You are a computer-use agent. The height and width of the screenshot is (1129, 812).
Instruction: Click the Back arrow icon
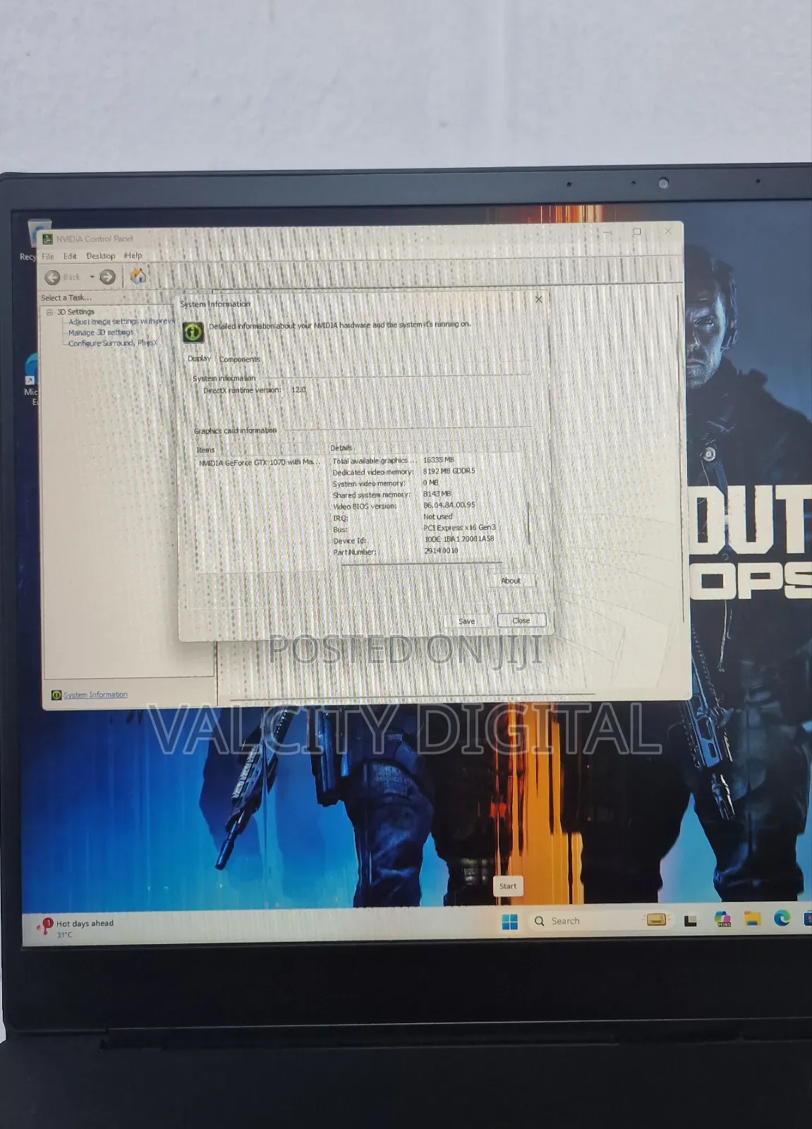coord(52,277)
